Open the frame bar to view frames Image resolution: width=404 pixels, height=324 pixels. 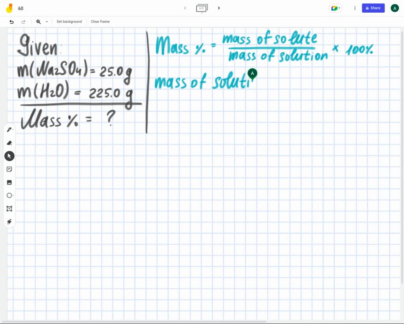(202, 8)
